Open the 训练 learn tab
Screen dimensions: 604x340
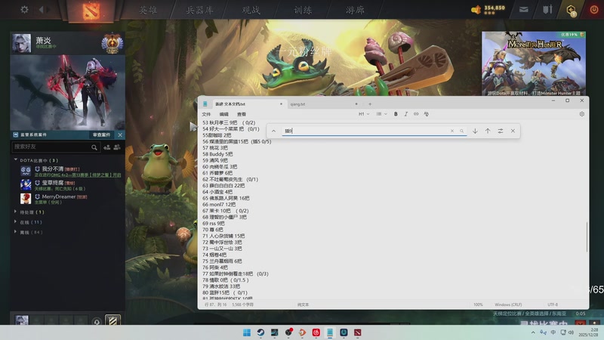(303, 10)
